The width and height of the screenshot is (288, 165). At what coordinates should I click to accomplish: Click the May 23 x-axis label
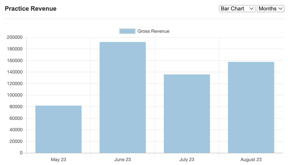[x=58, y=160]
